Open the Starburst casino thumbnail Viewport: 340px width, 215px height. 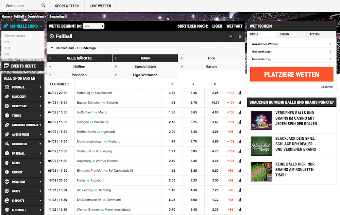[261, 120]
